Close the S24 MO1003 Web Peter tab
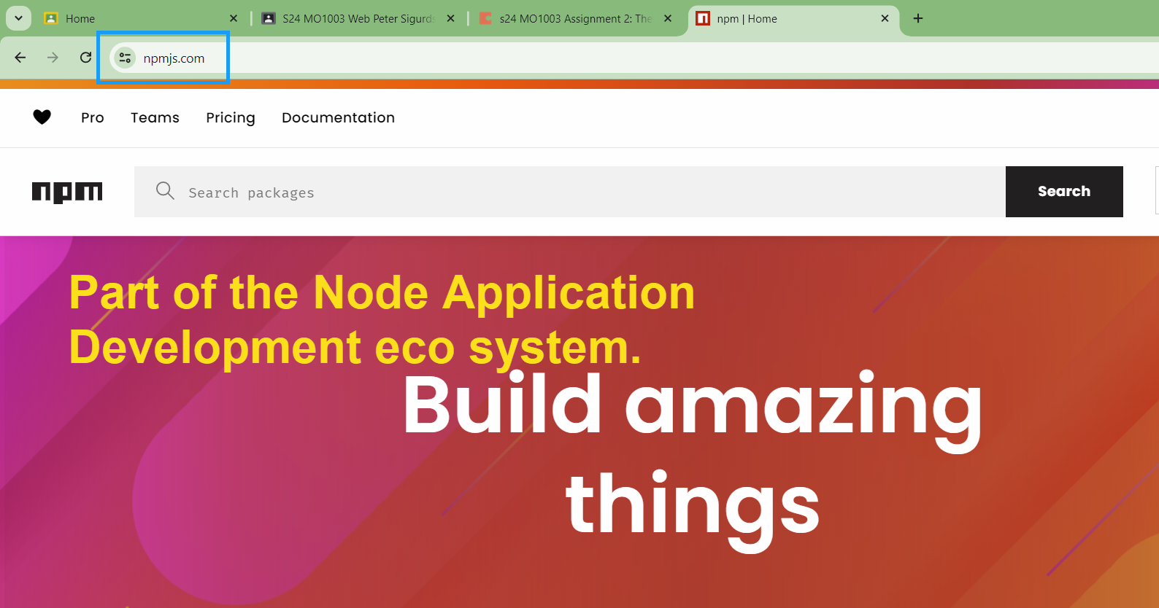The width and height of the screenshot is (1159, 608). coord(450,18)
